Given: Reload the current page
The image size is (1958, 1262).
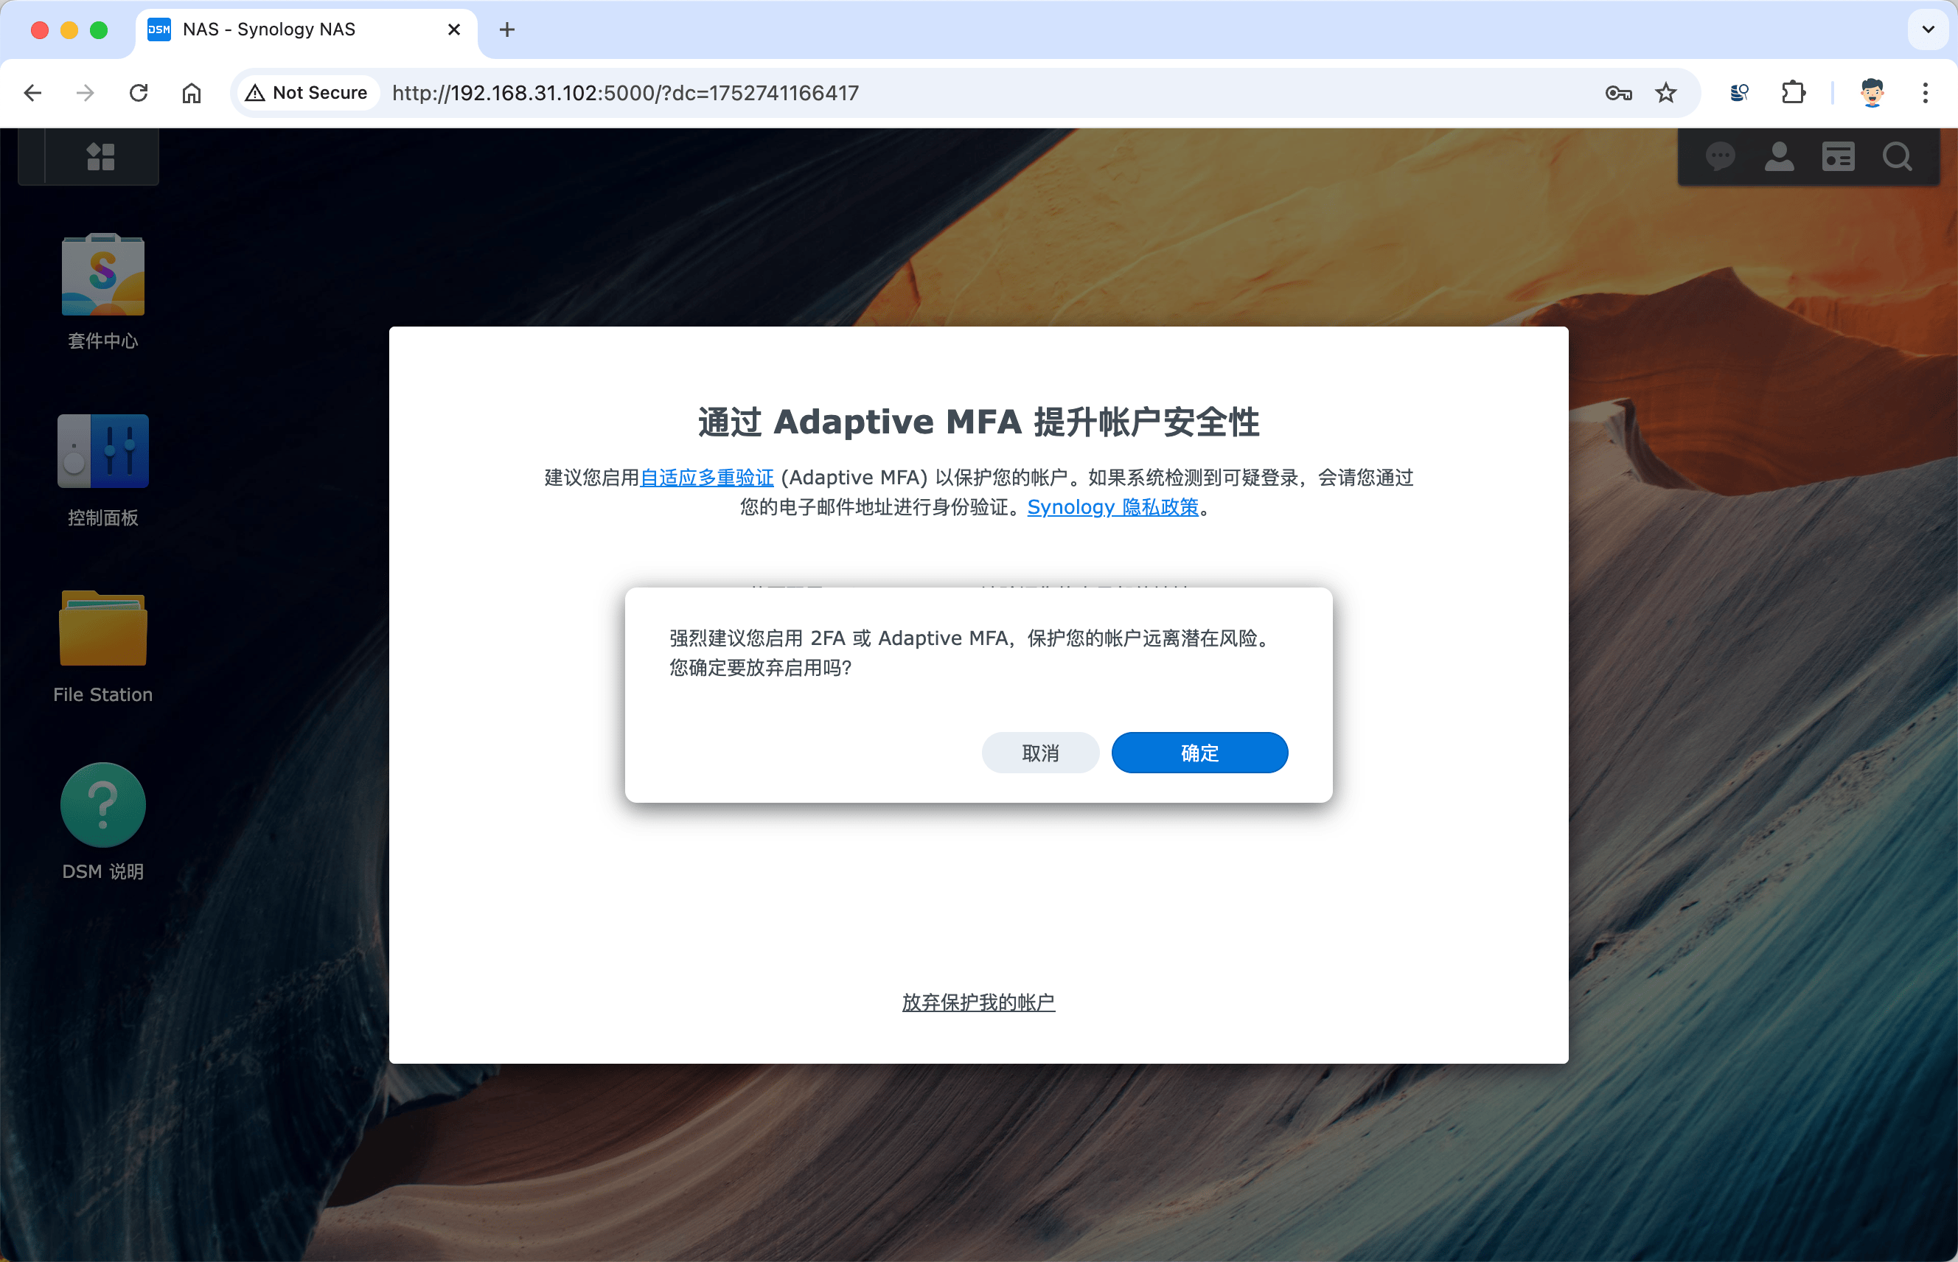Looking at the screenshot, I should 139,93.
